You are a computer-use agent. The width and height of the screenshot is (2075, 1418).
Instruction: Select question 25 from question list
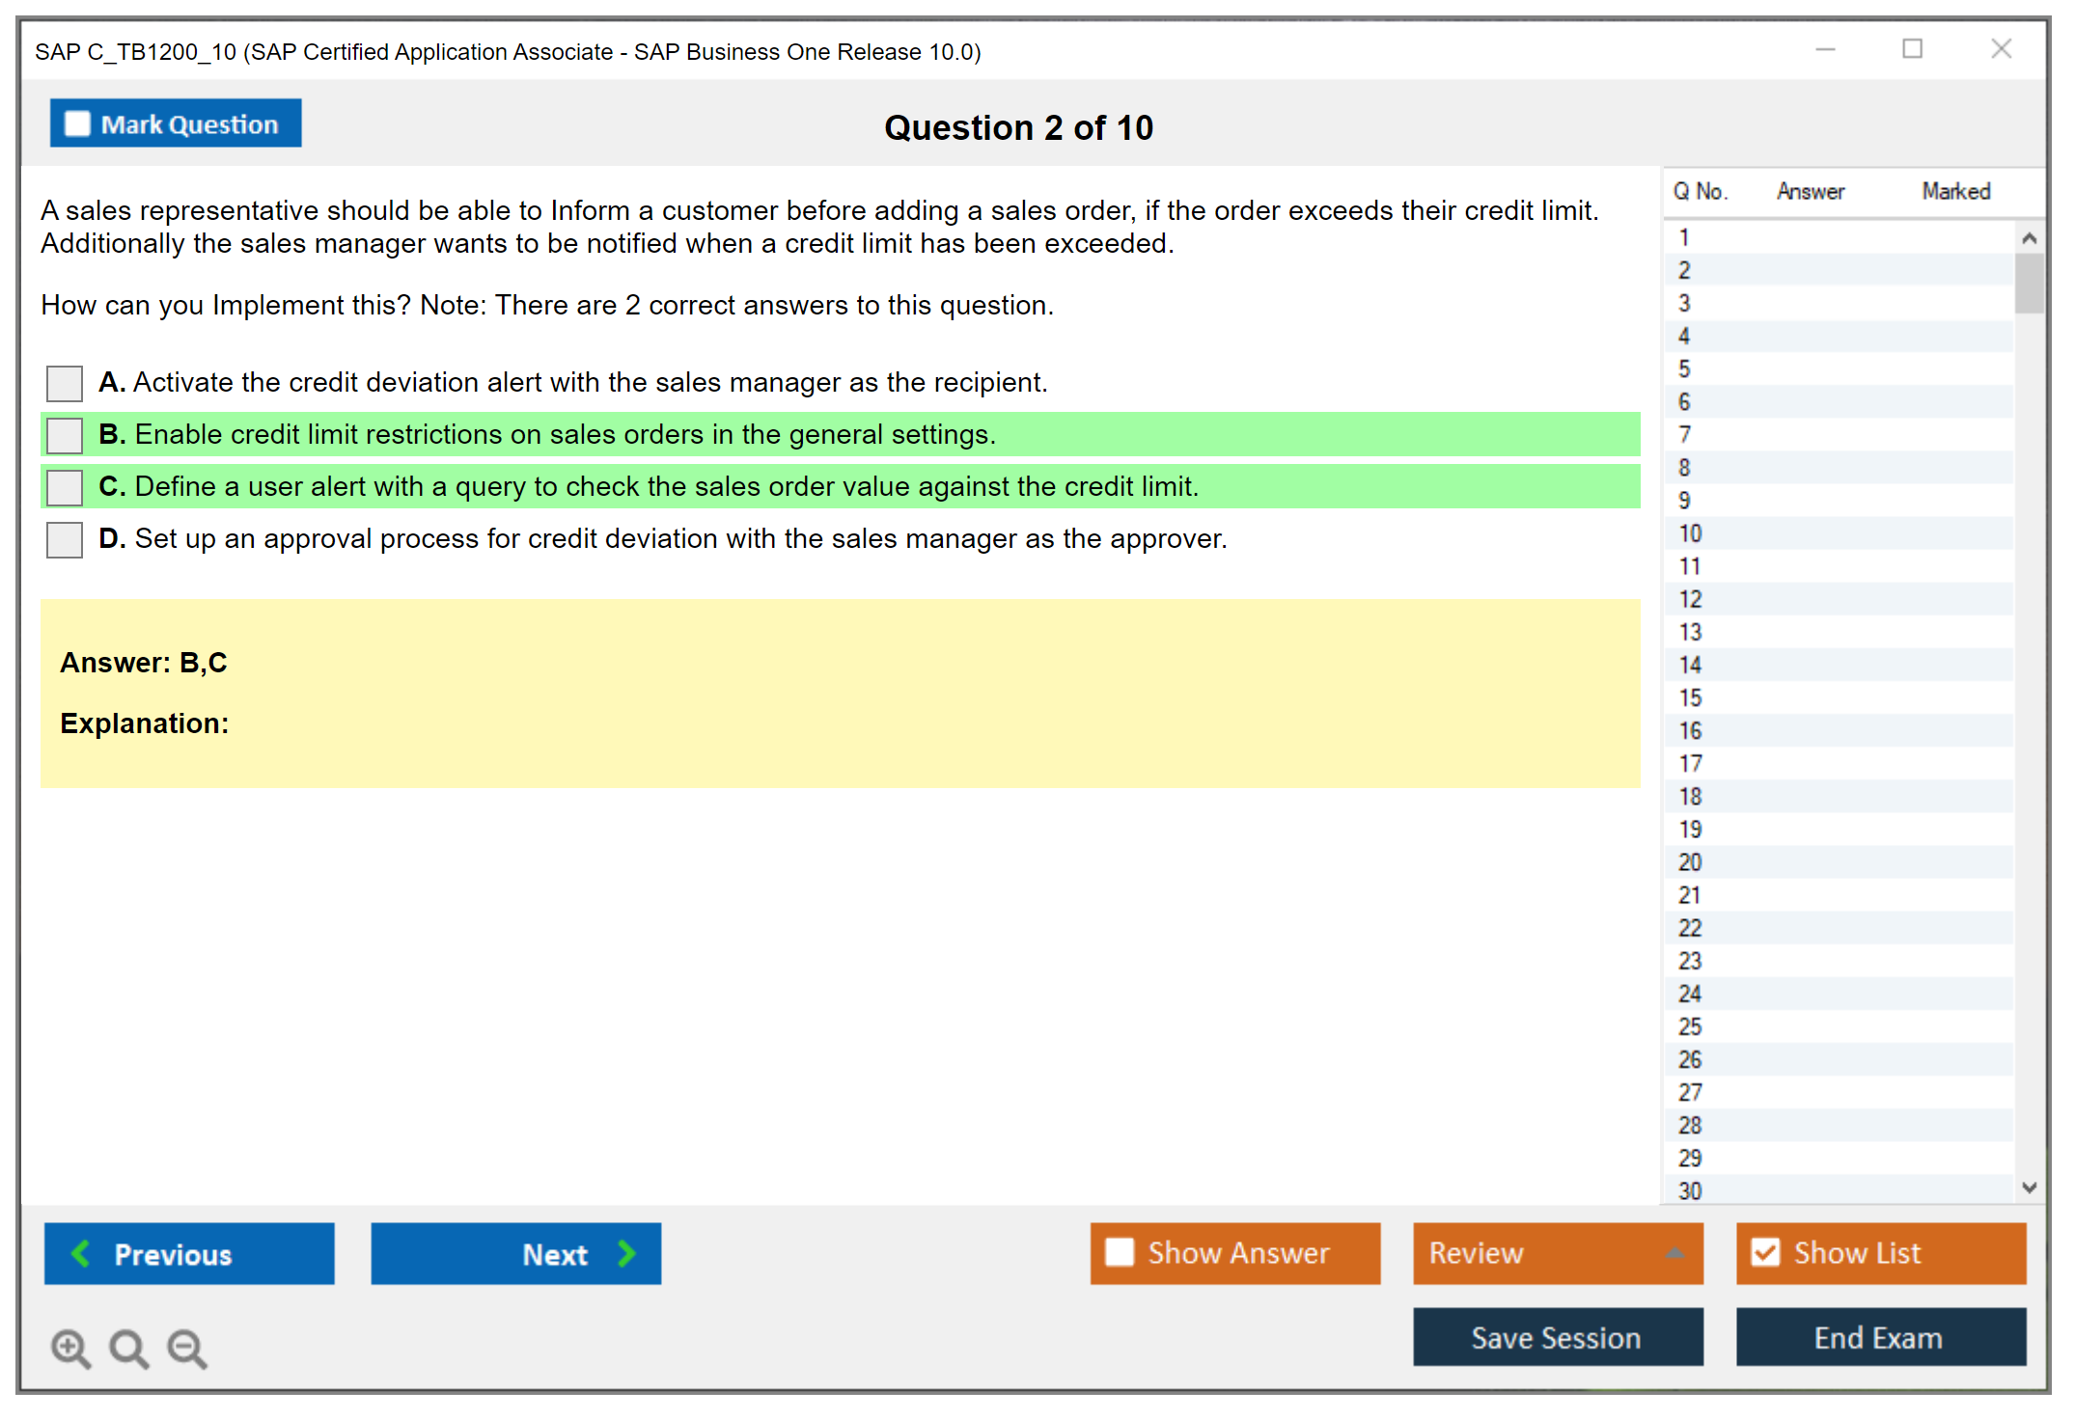click(x=1690, y=1026)
